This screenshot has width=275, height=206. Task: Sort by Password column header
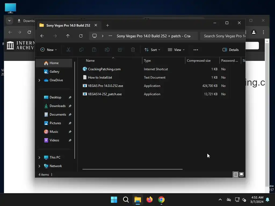pos(230,61)
